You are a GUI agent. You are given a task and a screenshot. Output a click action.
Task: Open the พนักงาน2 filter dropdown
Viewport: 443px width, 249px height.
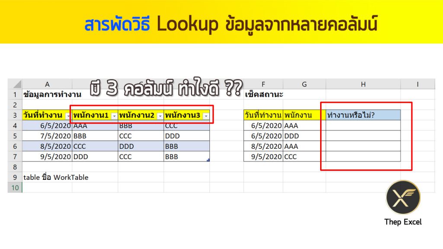click(x=160, y=116)
